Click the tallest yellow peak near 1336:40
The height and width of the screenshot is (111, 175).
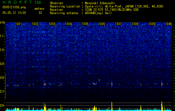point(112,106)
